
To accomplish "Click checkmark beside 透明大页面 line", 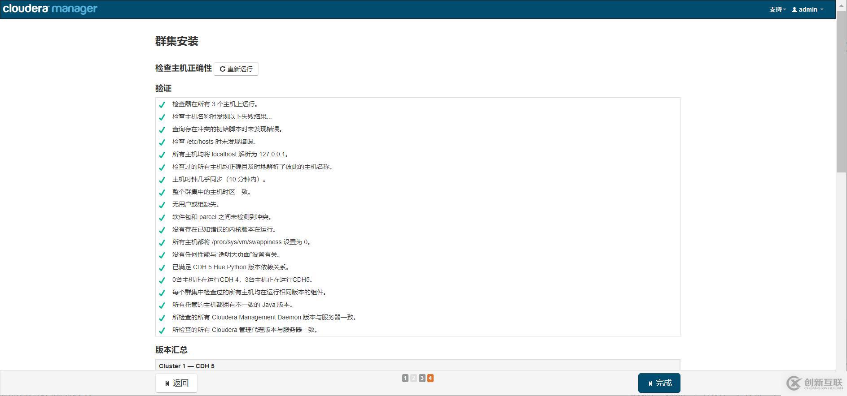I will point(162,255).
